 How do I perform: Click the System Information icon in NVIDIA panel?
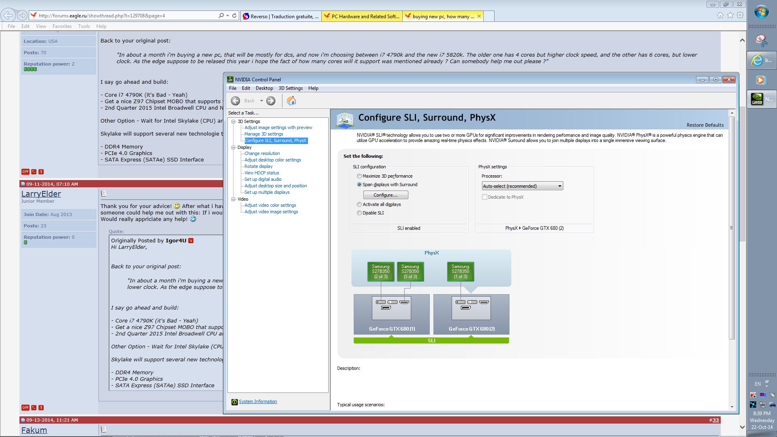234,402
